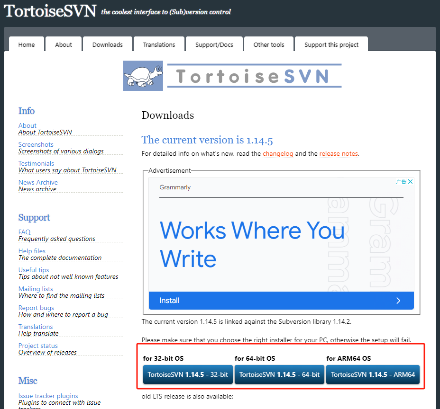Close the Grammarly advertisement with X

pyautogui.click(x=410, y=181)
